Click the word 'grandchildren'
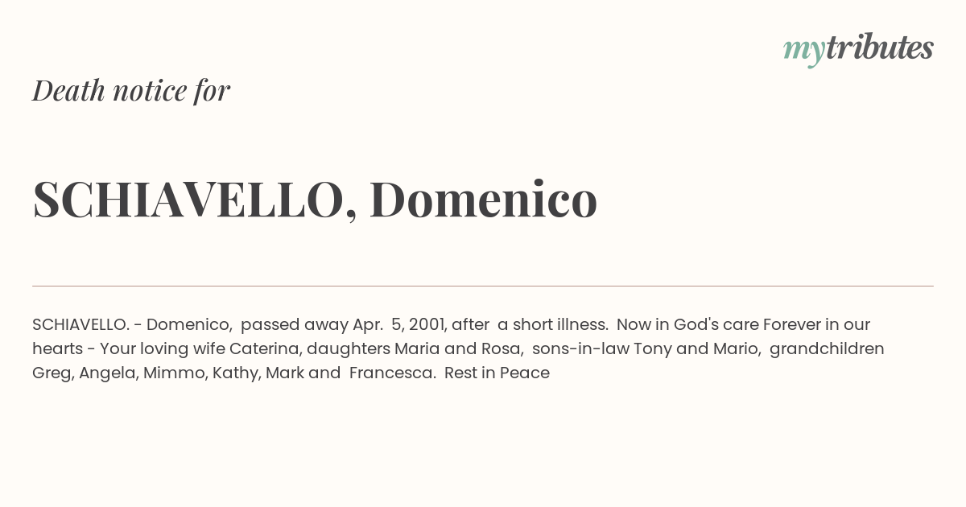The height and width of the screenshot is (507, 966). (x=827, y=349)
